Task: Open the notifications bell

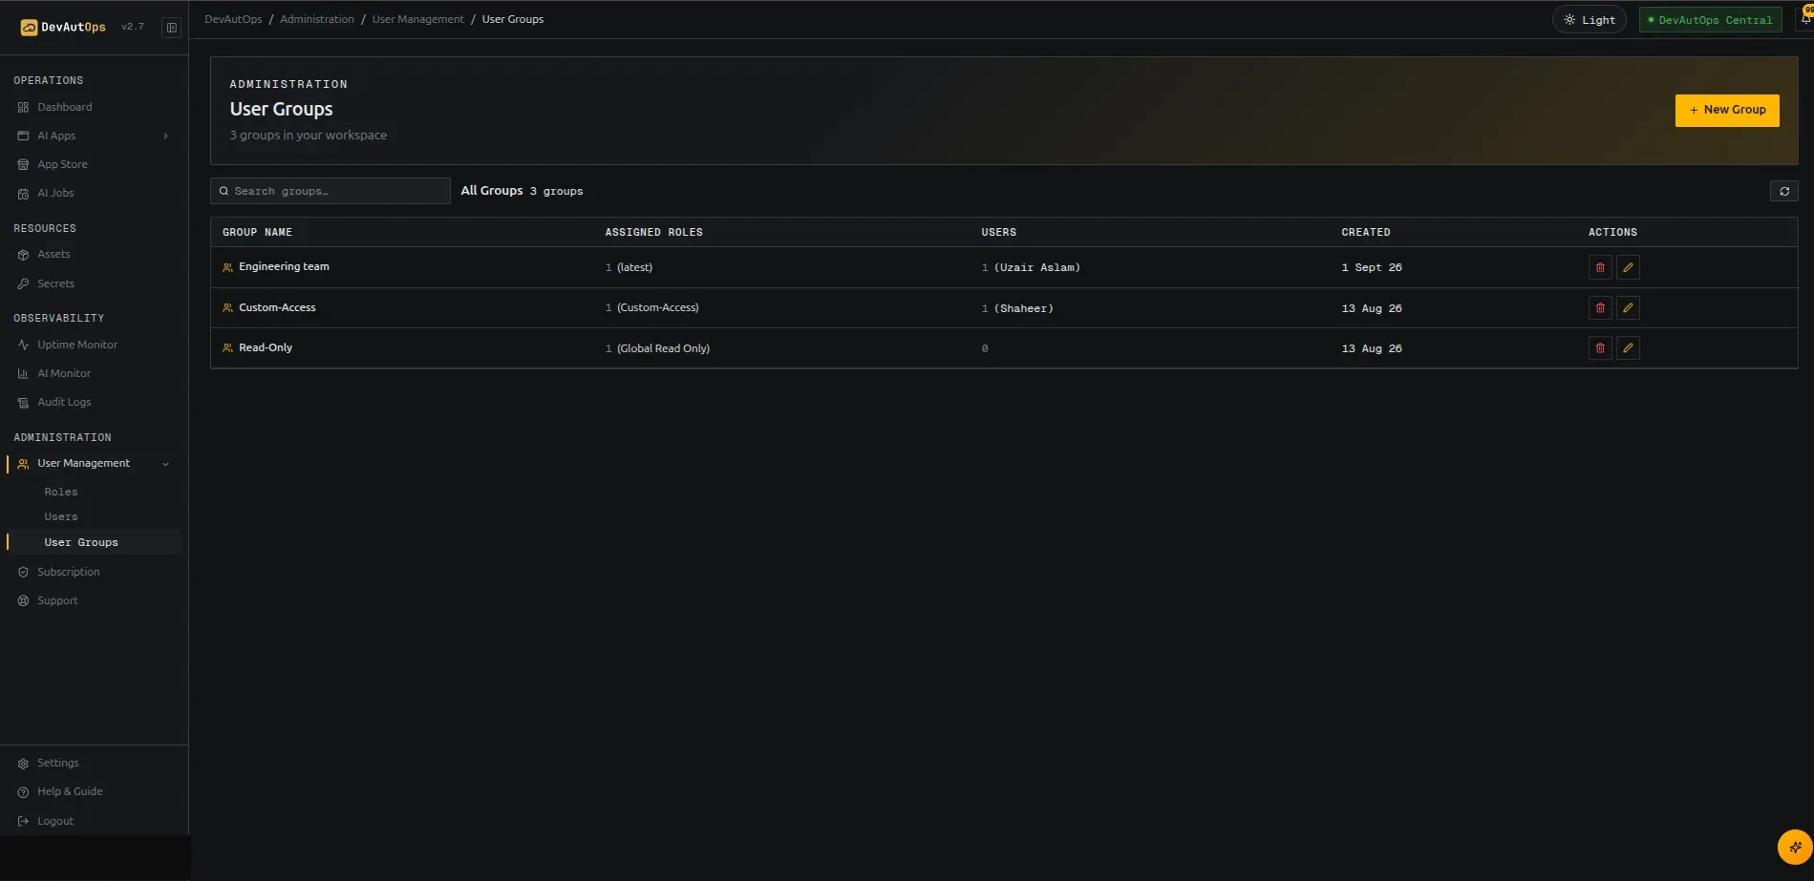Action: [1805, 18]
